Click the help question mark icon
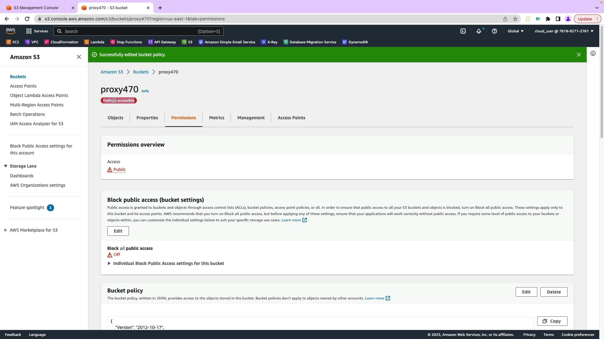This screenshot has height=339, width=604. 495,31
